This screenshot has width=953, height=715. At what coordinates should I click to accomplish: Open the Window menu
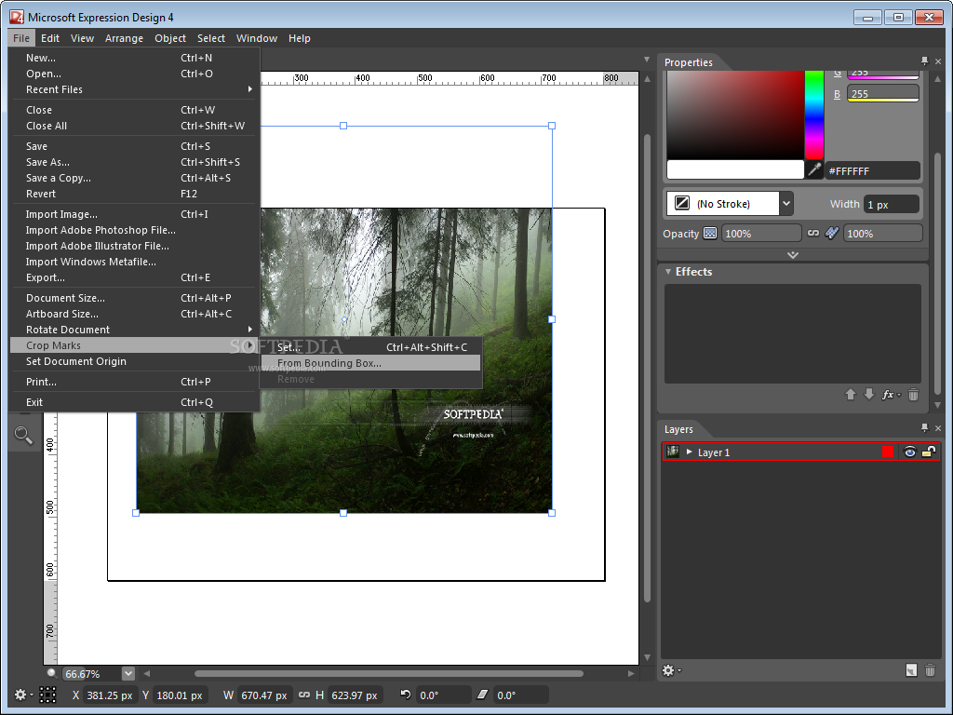coord(257,38)
